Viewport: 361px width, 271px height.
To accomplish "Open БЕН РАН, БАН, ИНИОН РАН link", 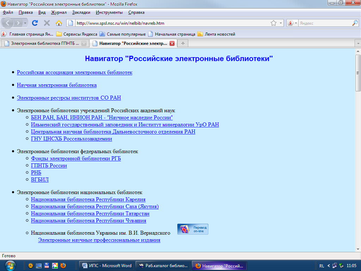I will pyautogui.click(x=102, y=118).
